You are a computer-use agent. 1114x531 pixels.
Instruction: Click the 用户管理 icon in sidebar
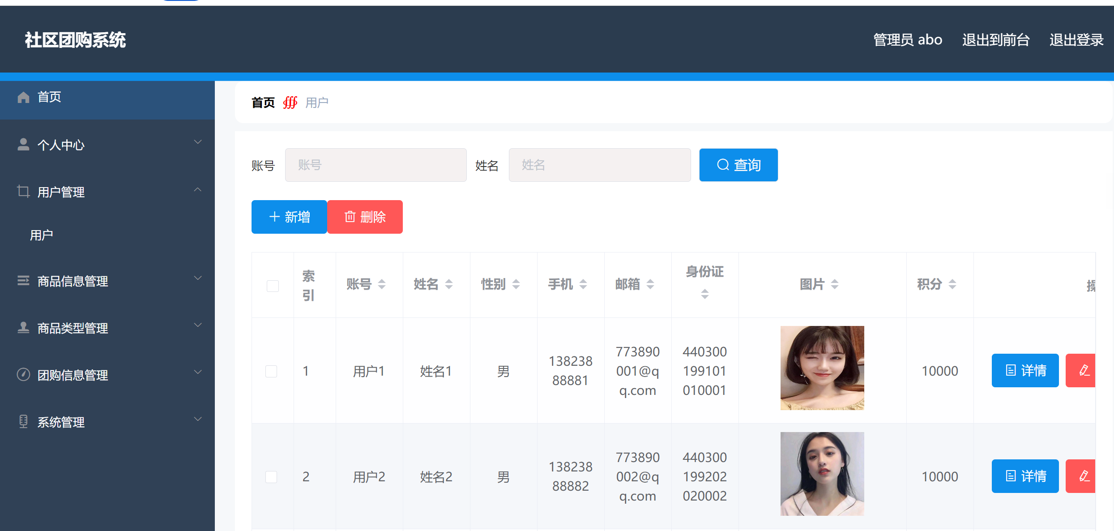23,192
